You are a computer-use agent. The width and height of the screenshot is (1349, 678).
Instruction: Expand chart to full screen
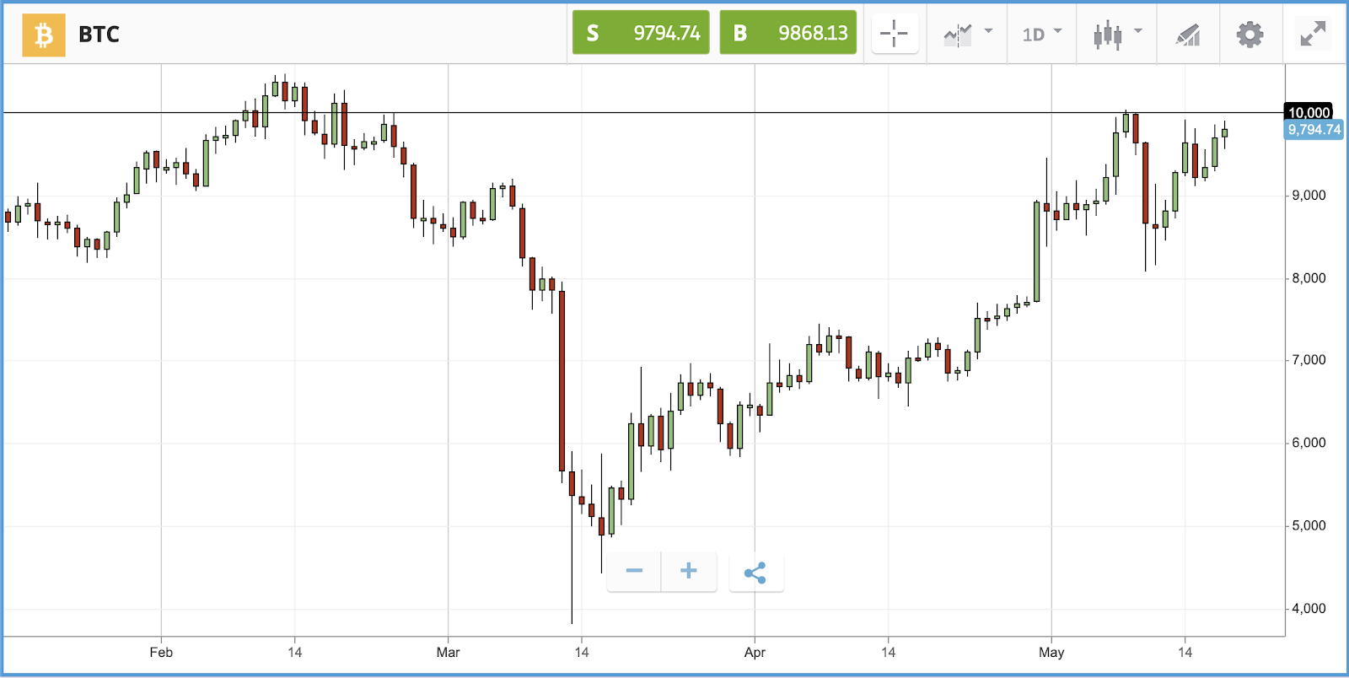(x=1313, y=35)
